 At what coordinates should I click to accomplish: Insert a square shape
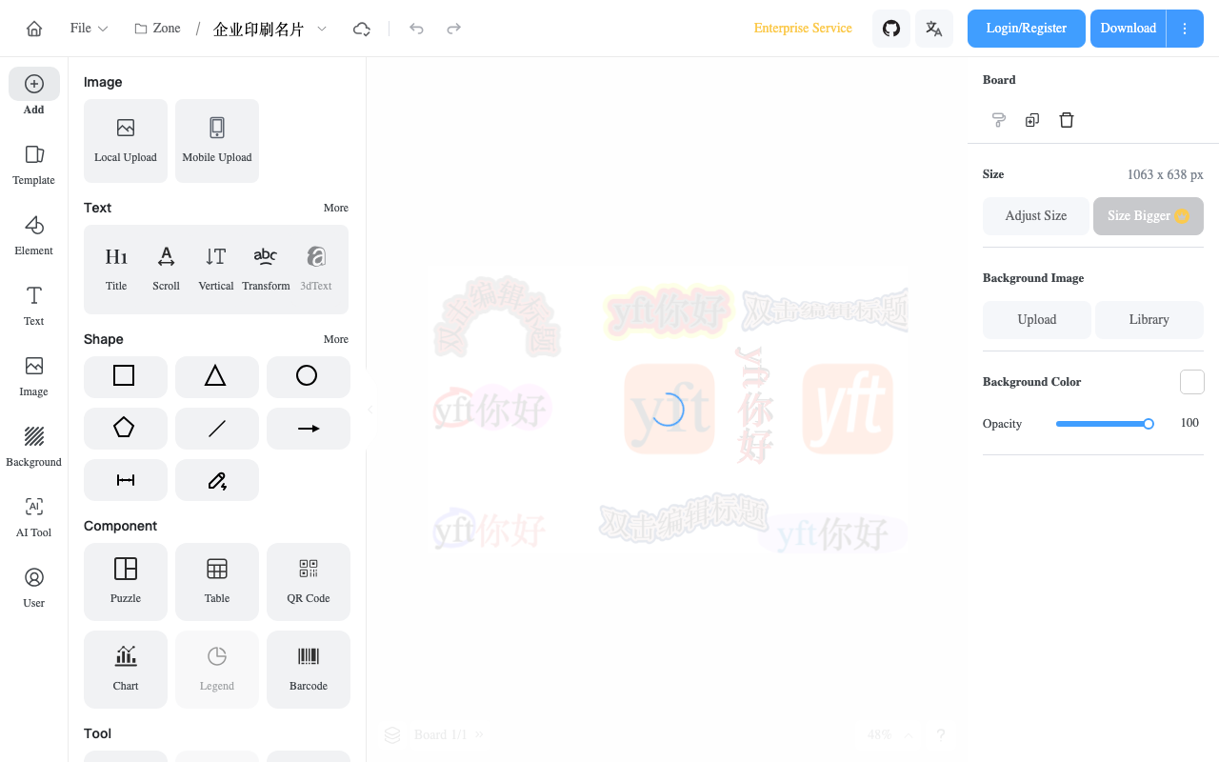pyautogui.click(x=126, y=376)
